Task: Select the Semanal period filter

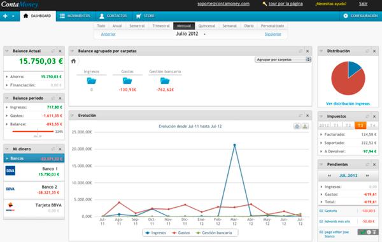Action: [229, 26]
